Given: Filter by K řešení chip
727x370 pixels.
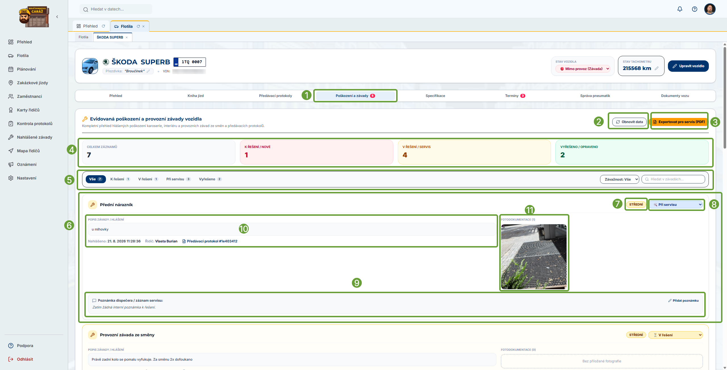Looking at the screenshot, I should pyautogui.click(x=120, y=179).
